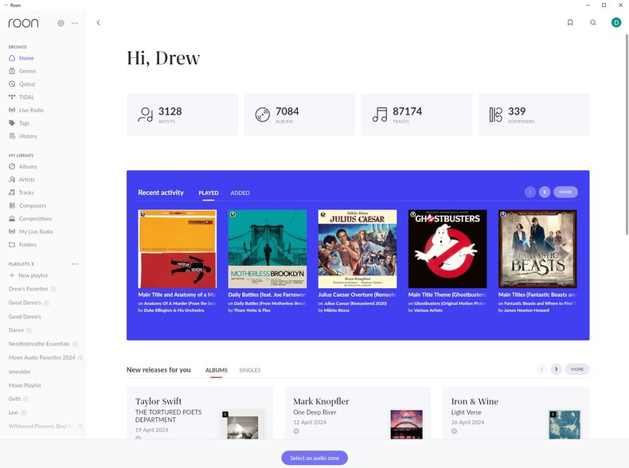Open the Drew profile avatar
This screenshot has width=629, height=468.
[x=615, y=22]
